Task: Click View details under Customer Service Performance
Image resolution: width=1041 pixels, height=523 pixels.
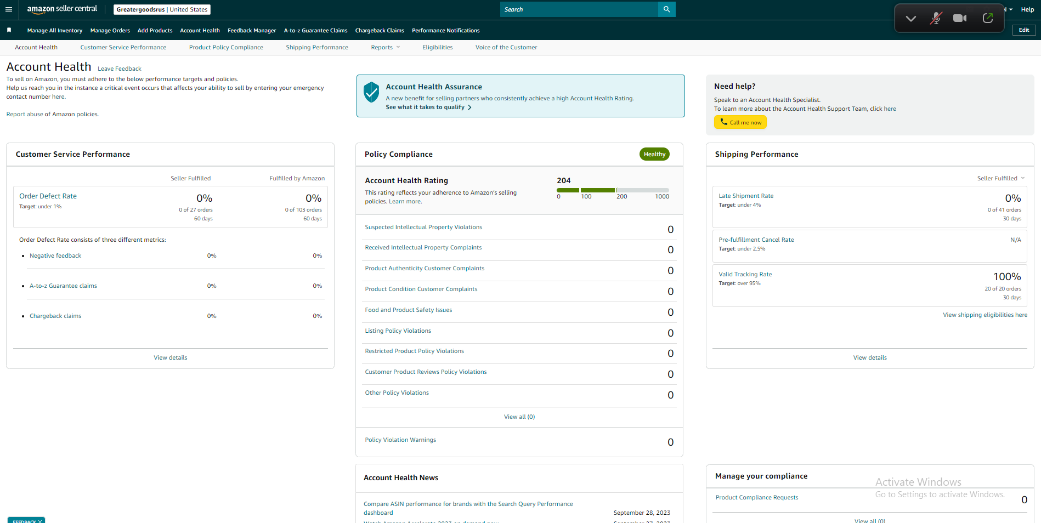Action: click(171, 358)
